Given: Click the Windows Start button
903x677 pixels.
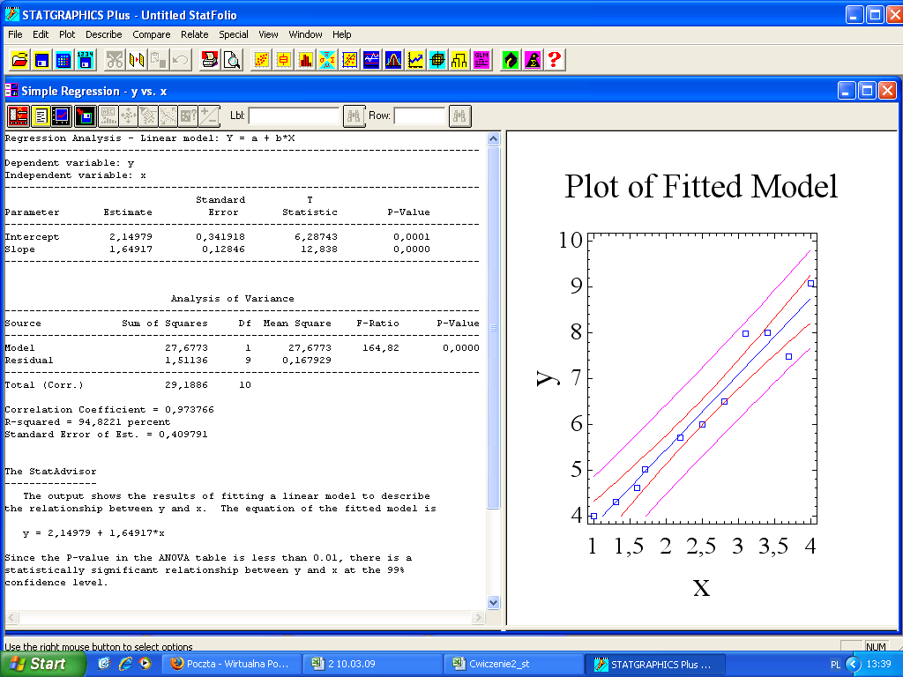Looking at the screenshot, I should point(41,664).
